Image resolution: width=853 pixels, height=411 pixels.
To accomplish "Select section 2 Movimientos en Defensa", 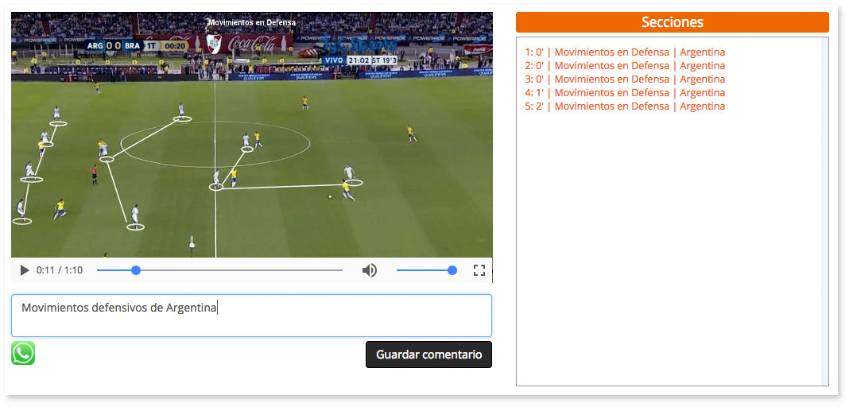I will [x=625, y=66].
